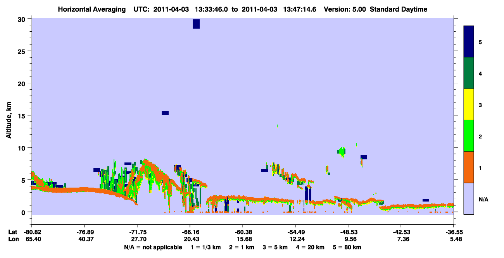Click latitude value -76.89
504x258 pixels.
pos(85,232)
